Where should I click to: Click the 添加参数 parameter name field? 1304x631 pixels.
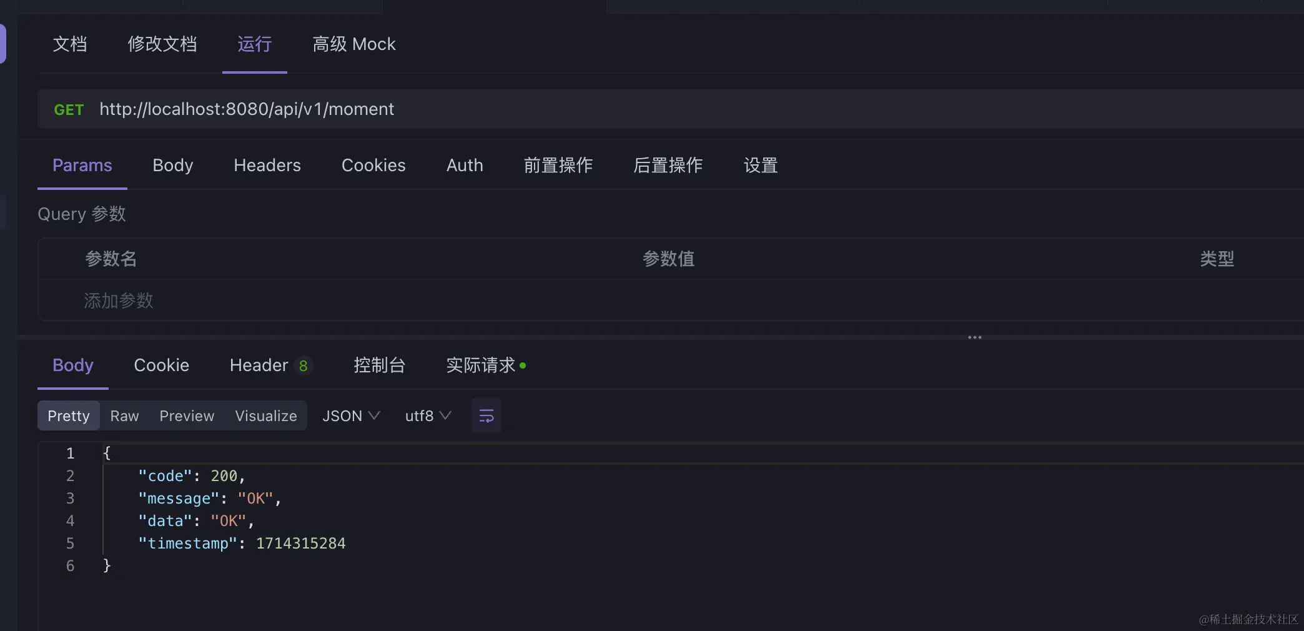119,301
